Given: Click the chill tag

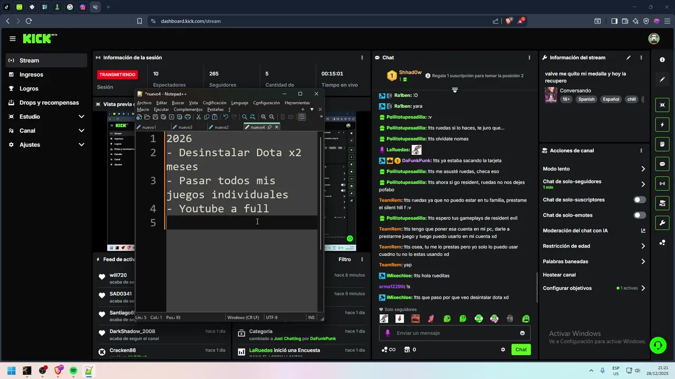Looking at the screenshot, I should coord(631,99).
